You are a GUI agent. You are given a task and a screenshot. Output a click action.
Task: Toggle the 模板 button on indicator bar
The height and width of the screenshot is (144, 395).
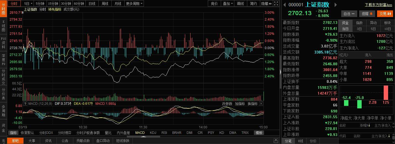pyautogui.click(x=259, y=133)
